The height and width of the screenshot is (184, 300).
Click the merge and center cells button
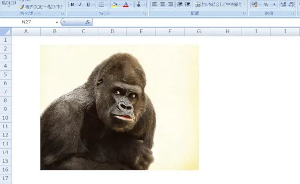(x=217, y=5)
